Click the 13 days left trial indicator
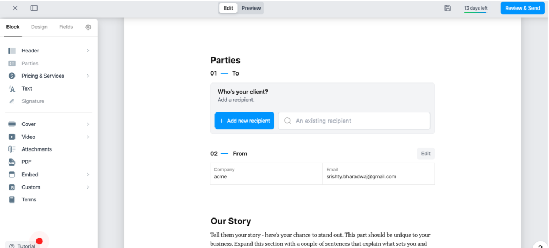Screen dimensions: 549x248 point(476,9)
